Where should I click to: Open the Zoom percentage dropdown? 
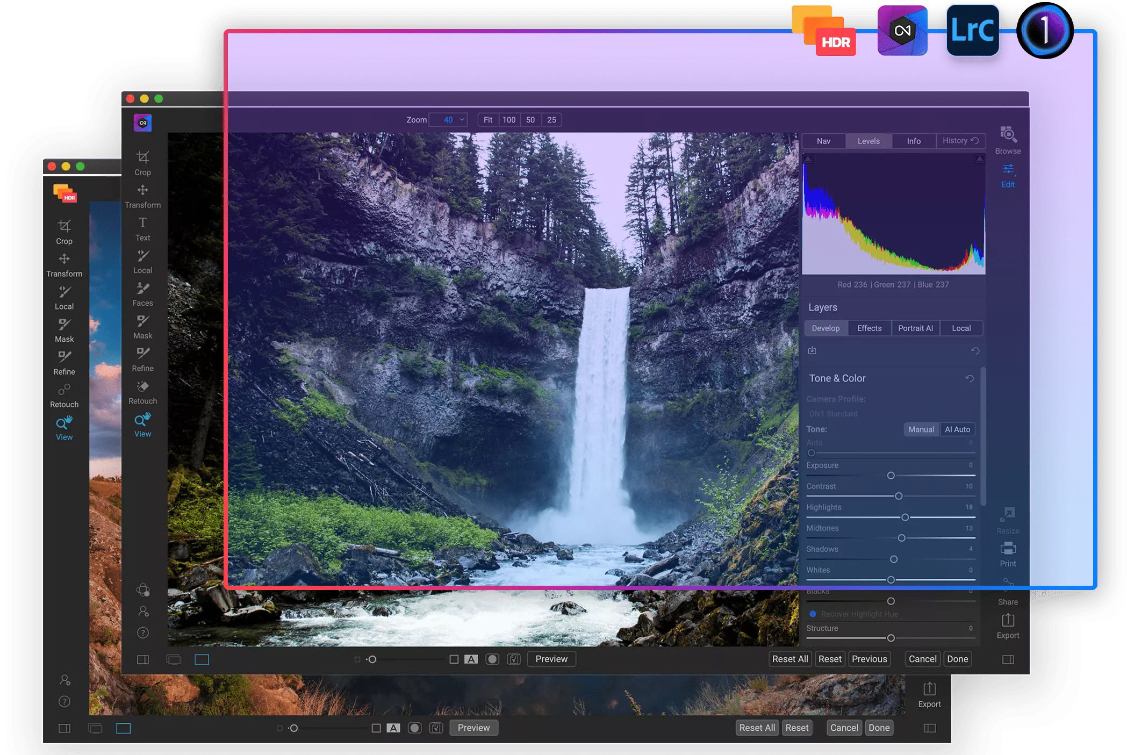point(448,120)
